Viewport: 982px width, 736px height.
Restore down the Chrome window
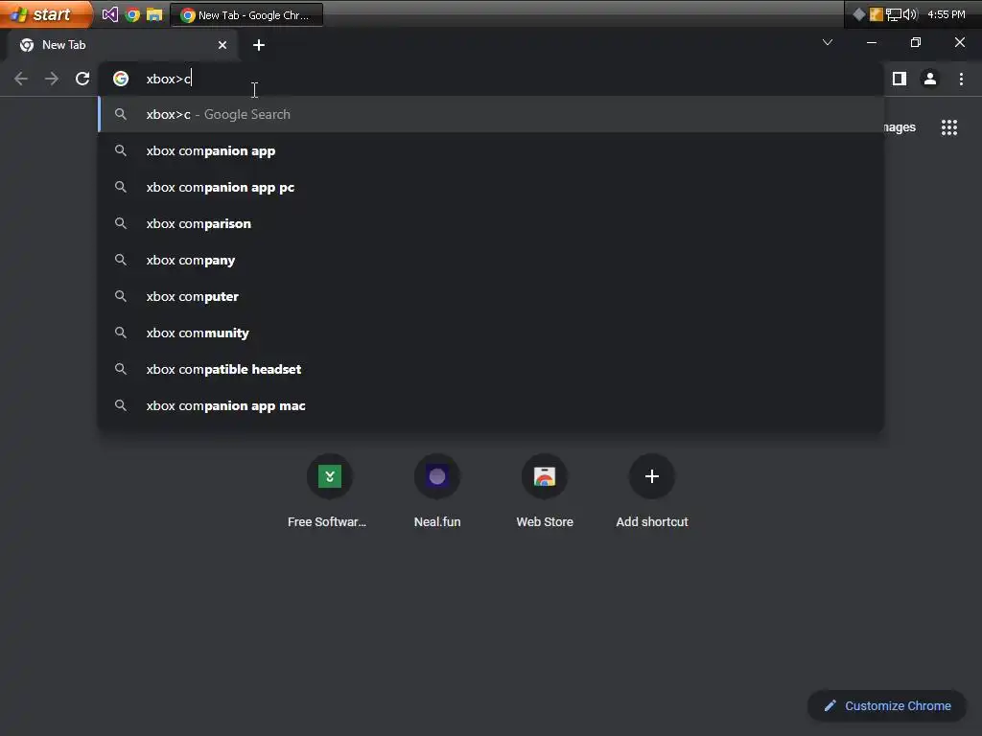pos(916,42)
